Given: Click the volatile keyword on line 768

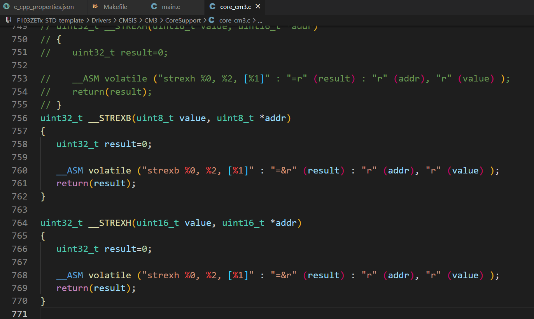Looking at the screenshot, I should pos(110,275).
